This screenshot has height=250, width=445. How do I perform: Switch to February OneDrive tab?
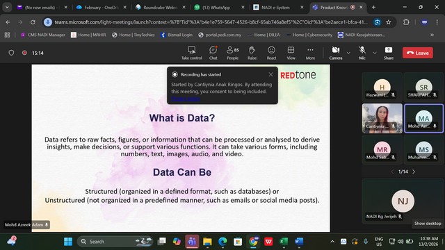coord(101,8)
